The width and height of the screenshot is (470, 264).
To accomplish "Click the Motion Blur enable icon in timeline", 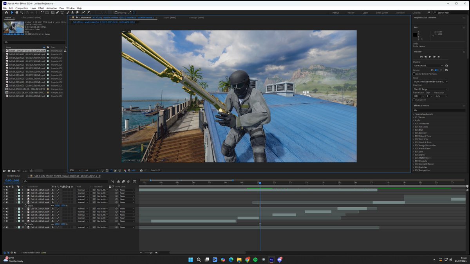I will 128,181.
